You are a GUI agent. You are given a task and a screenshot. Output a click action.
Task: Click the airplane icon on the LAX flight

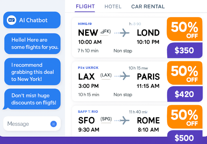click(x=125, y=76)
